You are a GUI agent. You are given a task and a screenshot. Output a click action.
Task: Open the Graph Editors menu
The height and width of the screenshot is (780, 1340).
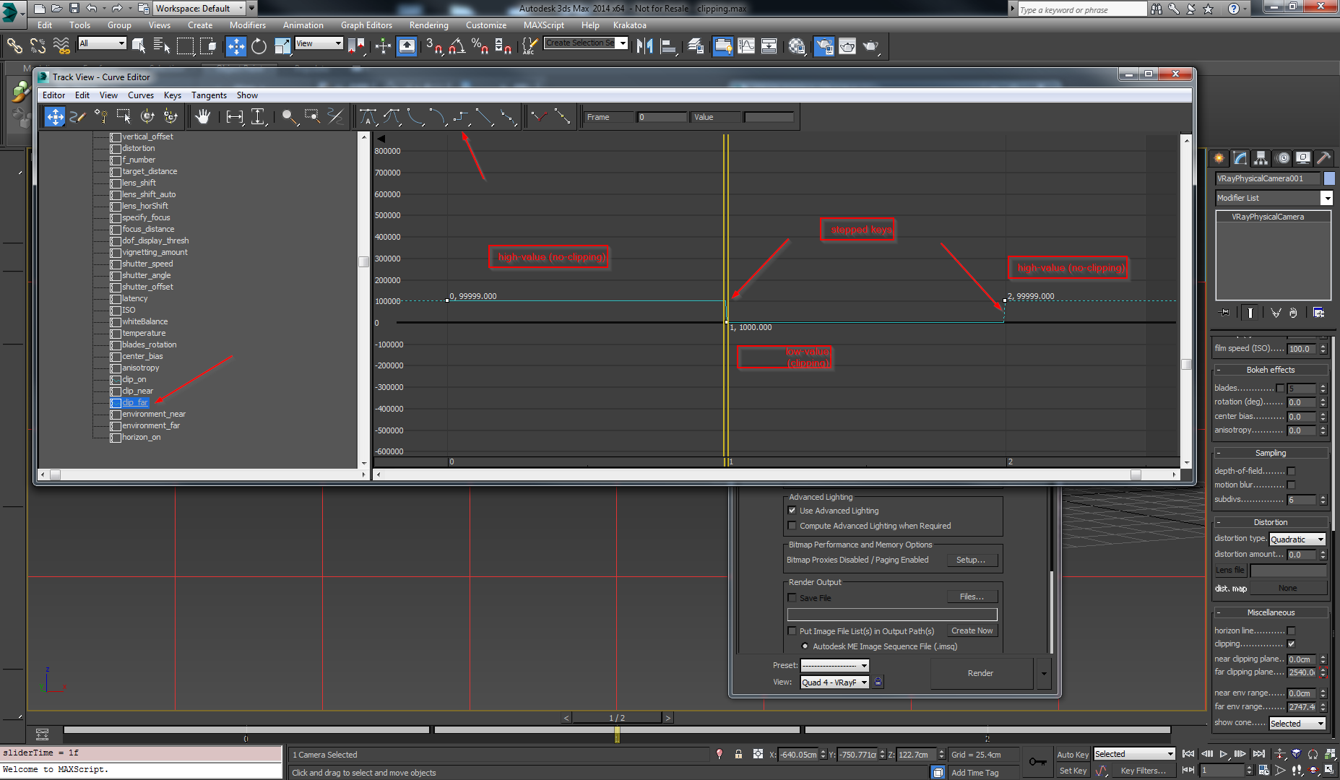pos(366,25)
